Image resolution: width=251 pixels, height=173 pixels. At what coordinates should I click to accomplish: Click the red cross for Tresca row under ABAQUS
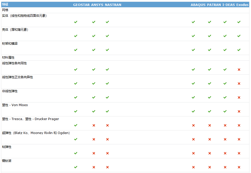(x=193, y=125)
